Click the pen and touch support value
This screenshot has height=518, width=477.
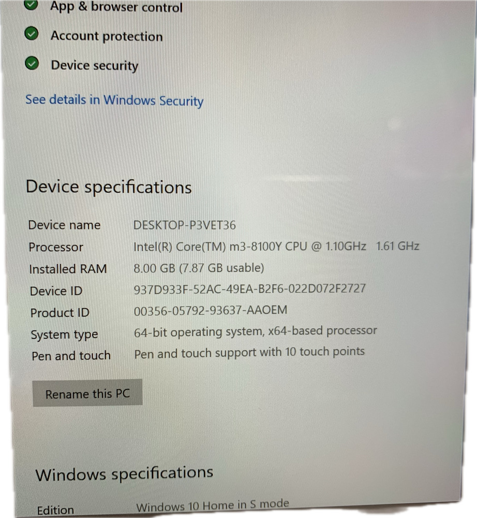[249, 353]
